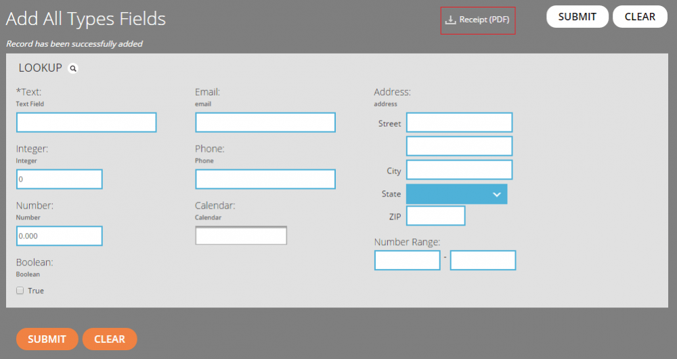This screenshot has width=677, height=359.
Task: Click the orange CLEAR button at bottom
Action: [x=110, y=339]
